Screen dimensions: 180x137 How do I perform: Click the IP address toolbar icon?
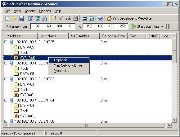[x=91, y=19]
